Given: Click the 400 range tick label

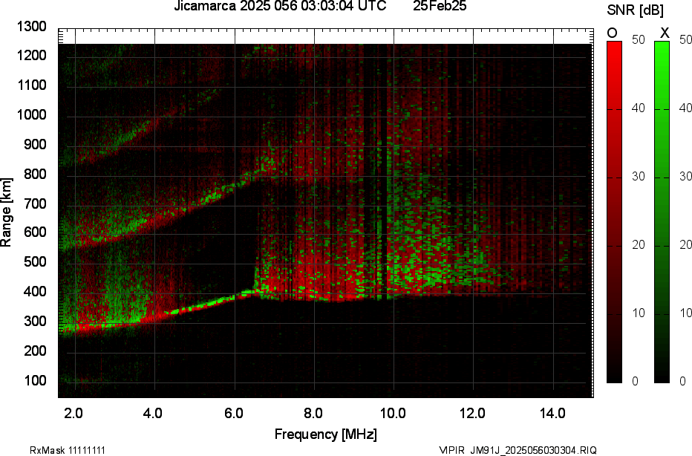Looking at the screenshot, I should [x=34, y=291].
